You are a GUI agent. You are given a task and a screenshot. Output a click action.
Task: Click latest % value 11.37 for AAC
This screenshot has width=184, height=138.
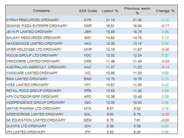[x=110, y=67]
